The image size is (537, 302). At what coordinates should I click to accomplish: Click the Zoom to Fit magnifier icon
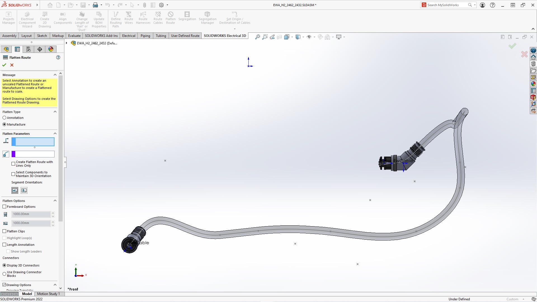click(x=257, y=37)
